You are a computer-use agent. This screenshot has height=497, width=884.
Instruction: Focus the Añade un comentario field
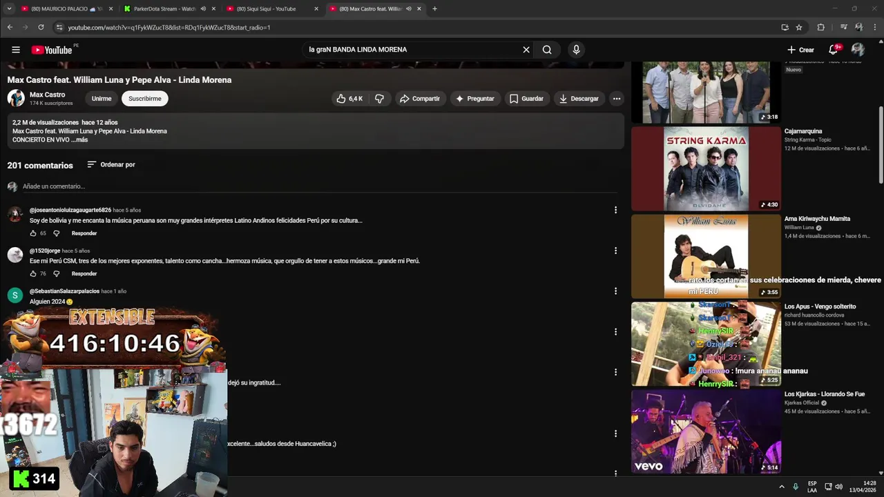319,186
